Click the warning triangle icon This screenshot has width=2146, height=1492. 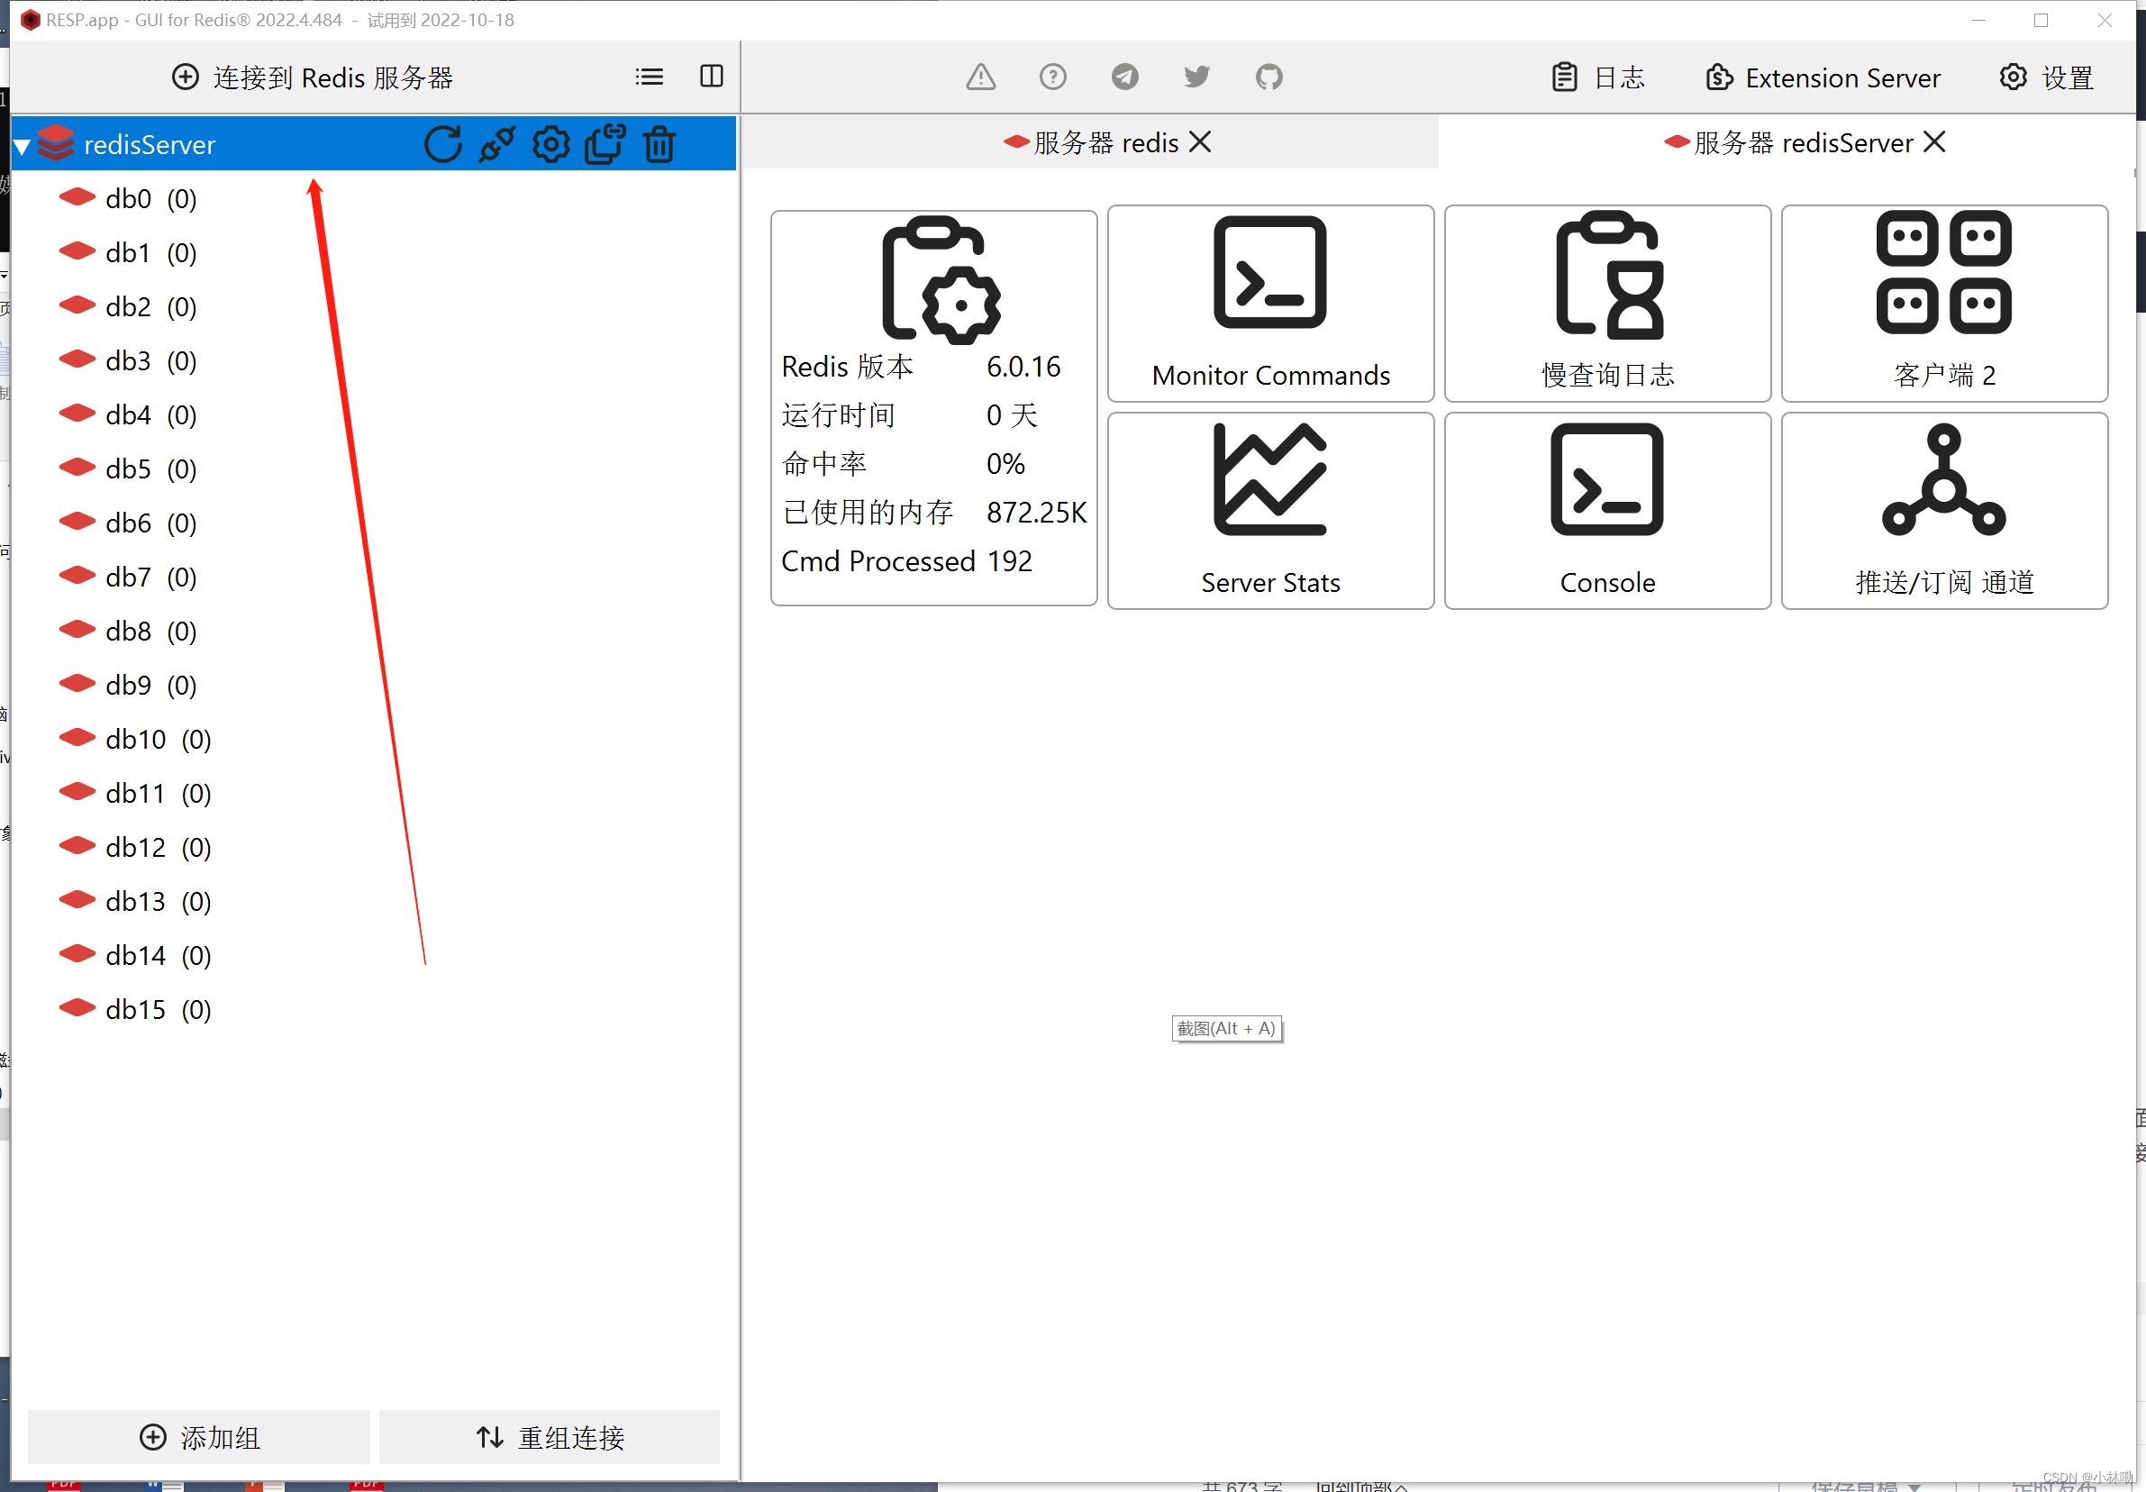(980, 77)
